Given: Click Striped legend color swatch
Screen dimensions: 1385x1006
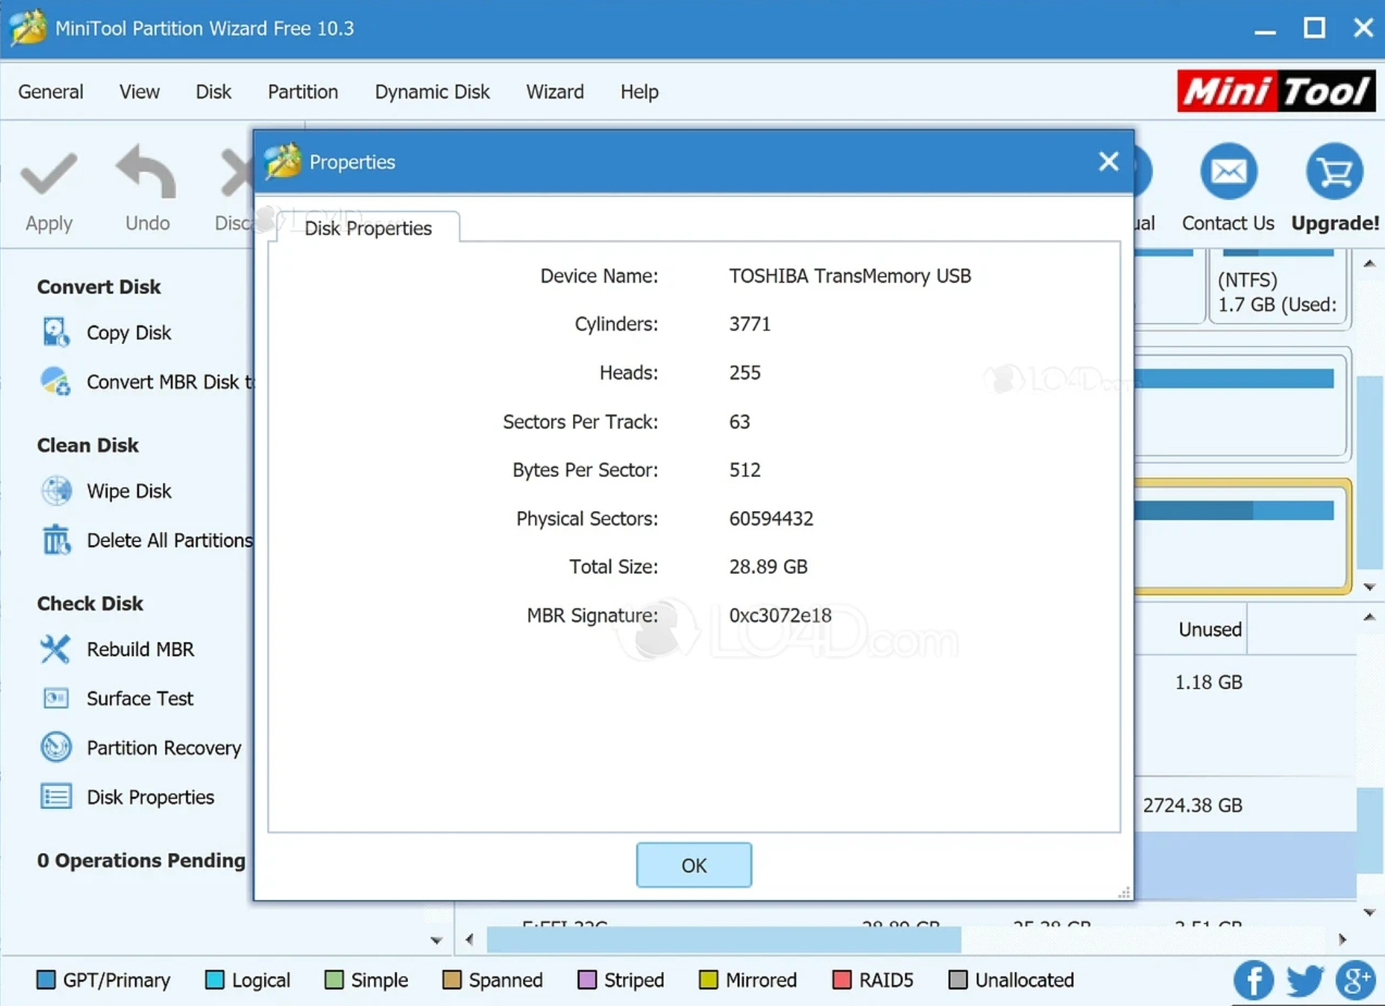Looking at the screenshot, I should (x=586, y=979).
